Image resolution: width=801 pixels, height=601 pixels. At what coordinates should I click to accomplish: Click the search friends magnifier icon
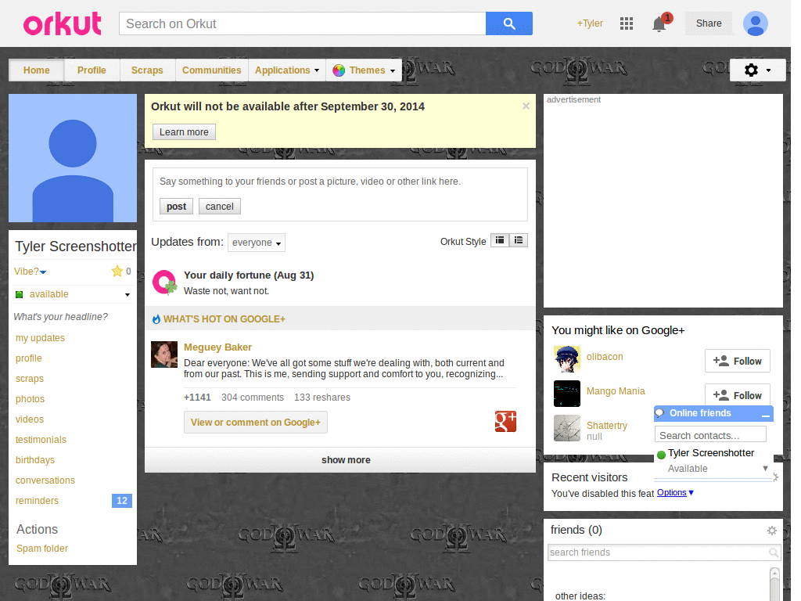774,552
